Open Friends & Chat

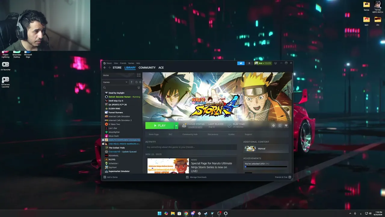pos(283,177)
